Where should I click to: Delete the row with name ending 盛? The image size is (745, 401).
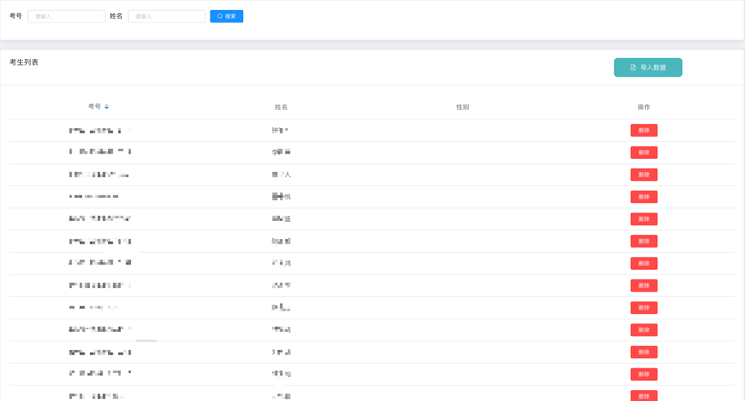coord(643,219)
